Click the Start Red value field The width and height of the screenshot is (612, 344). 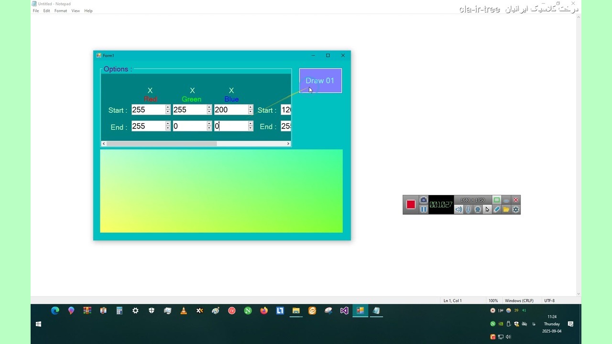pyautogui.click(x=148, y=110)
